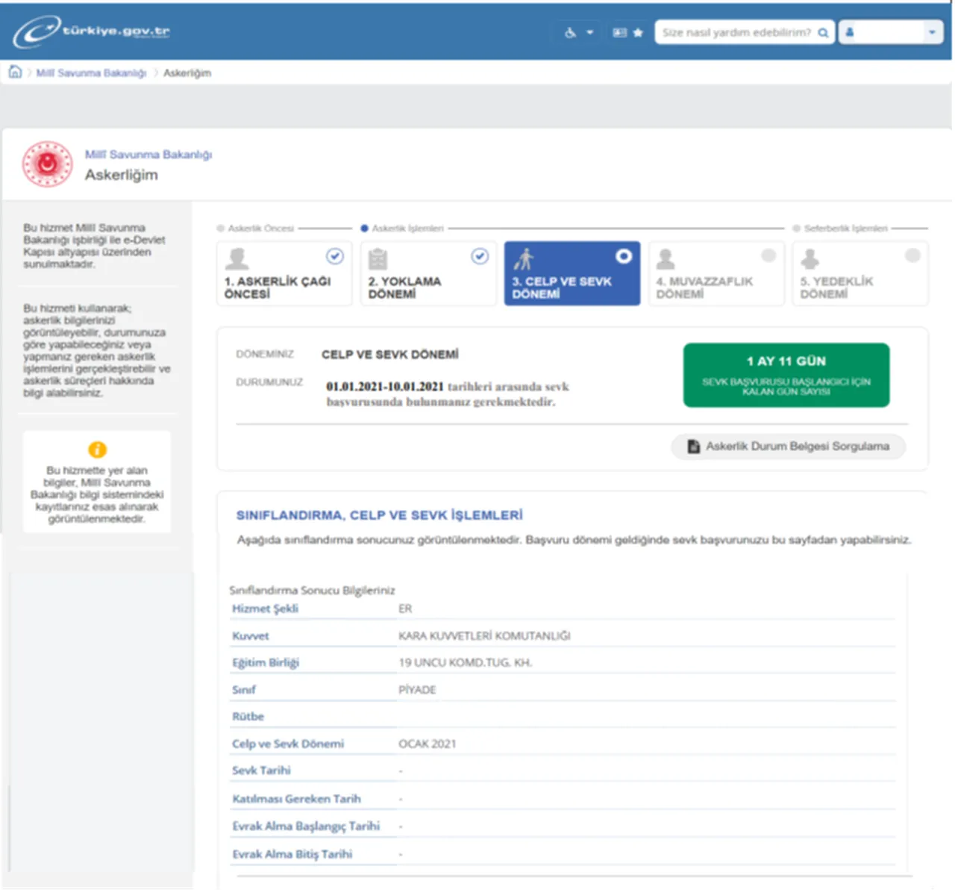Expand the user account dropdown arrow
The image size is (955, 890).
[x=932, y=33]
